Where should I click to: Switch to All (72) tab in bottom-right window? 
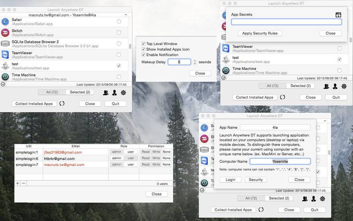[251, 198]
